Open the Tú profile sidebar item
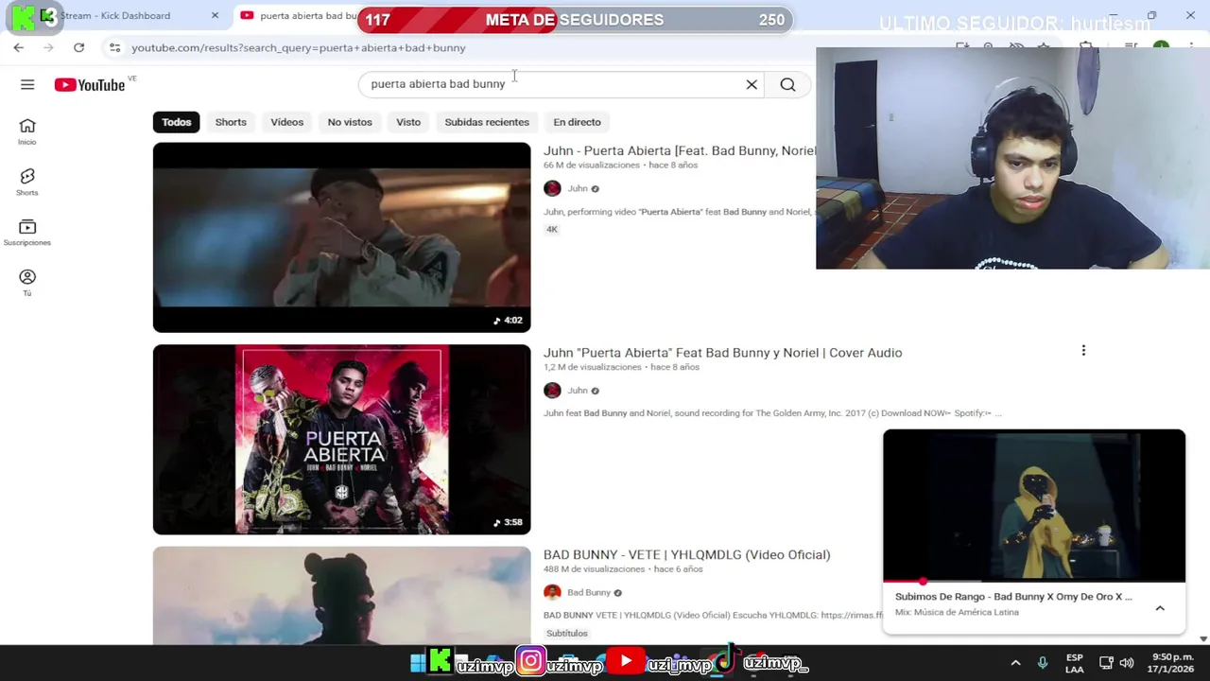 [x=27, y=283]
